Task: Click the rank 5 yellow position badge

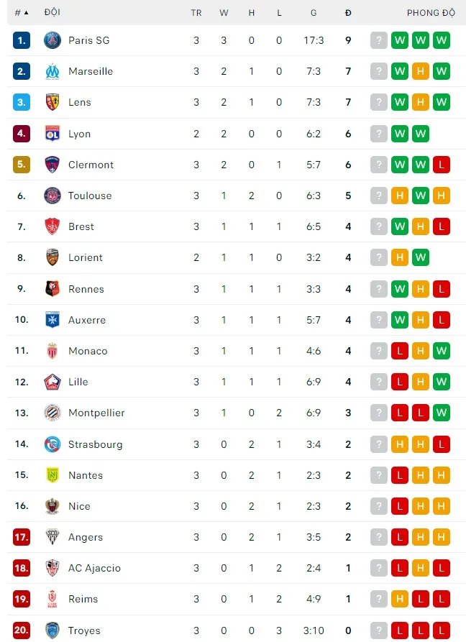Action: (x=22, y=165)
